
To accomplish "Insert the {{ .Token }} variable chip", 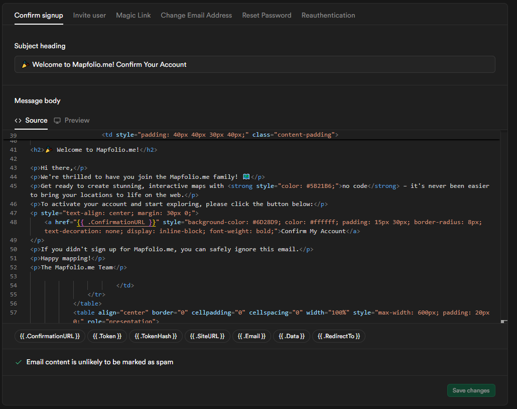I will 107,336.
